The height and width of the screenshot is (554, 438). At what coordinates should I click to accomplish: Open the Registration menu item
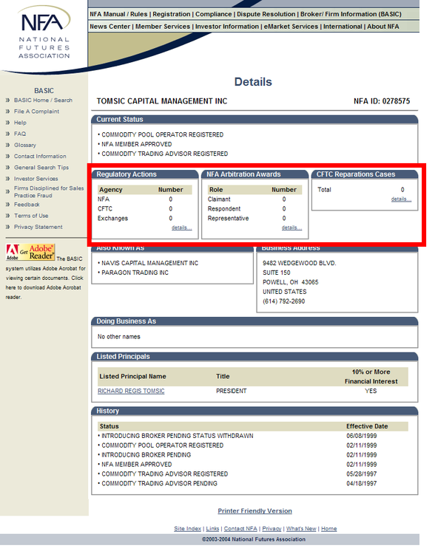point(172,14)
